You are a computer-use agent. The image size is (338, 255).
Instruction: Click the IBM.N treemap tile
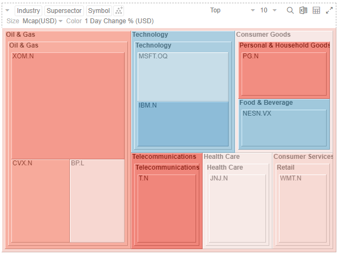[x=183, y=124]
